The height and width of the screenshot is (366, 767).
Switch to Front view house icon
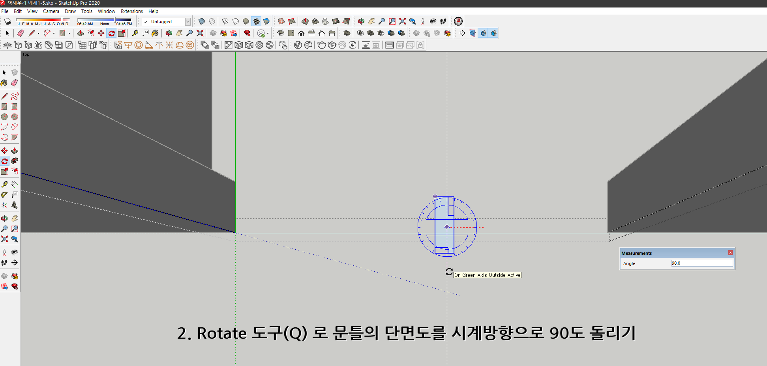[301, 33]
